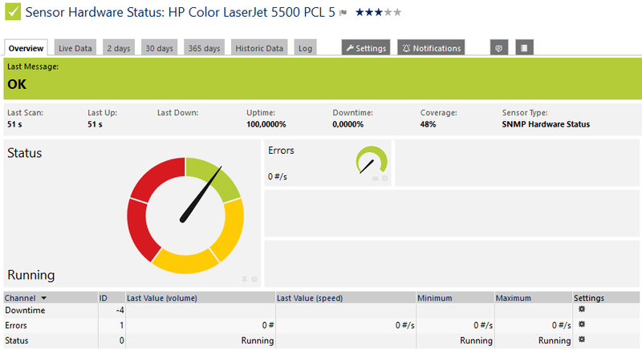The image size is (642, 350).
Task: Open the comments speech-bubble icon button
Action: (x=498, y=48)
